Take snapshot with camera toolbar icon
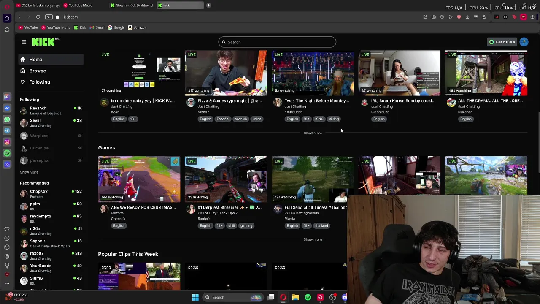The height and width of the screenshot is (304, 540). coord(434,17)
